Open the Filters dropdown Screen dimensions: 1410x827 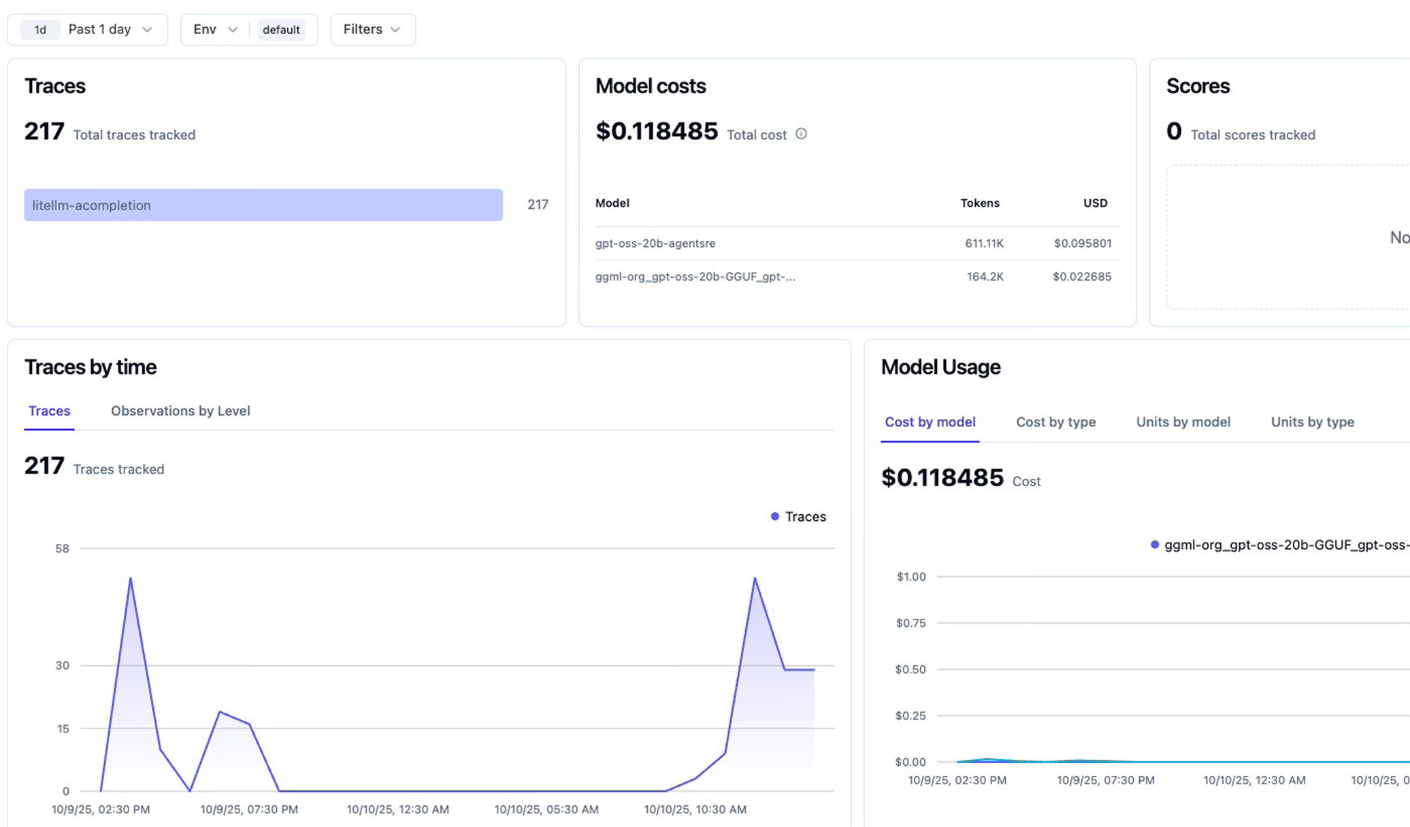[372, 30]
